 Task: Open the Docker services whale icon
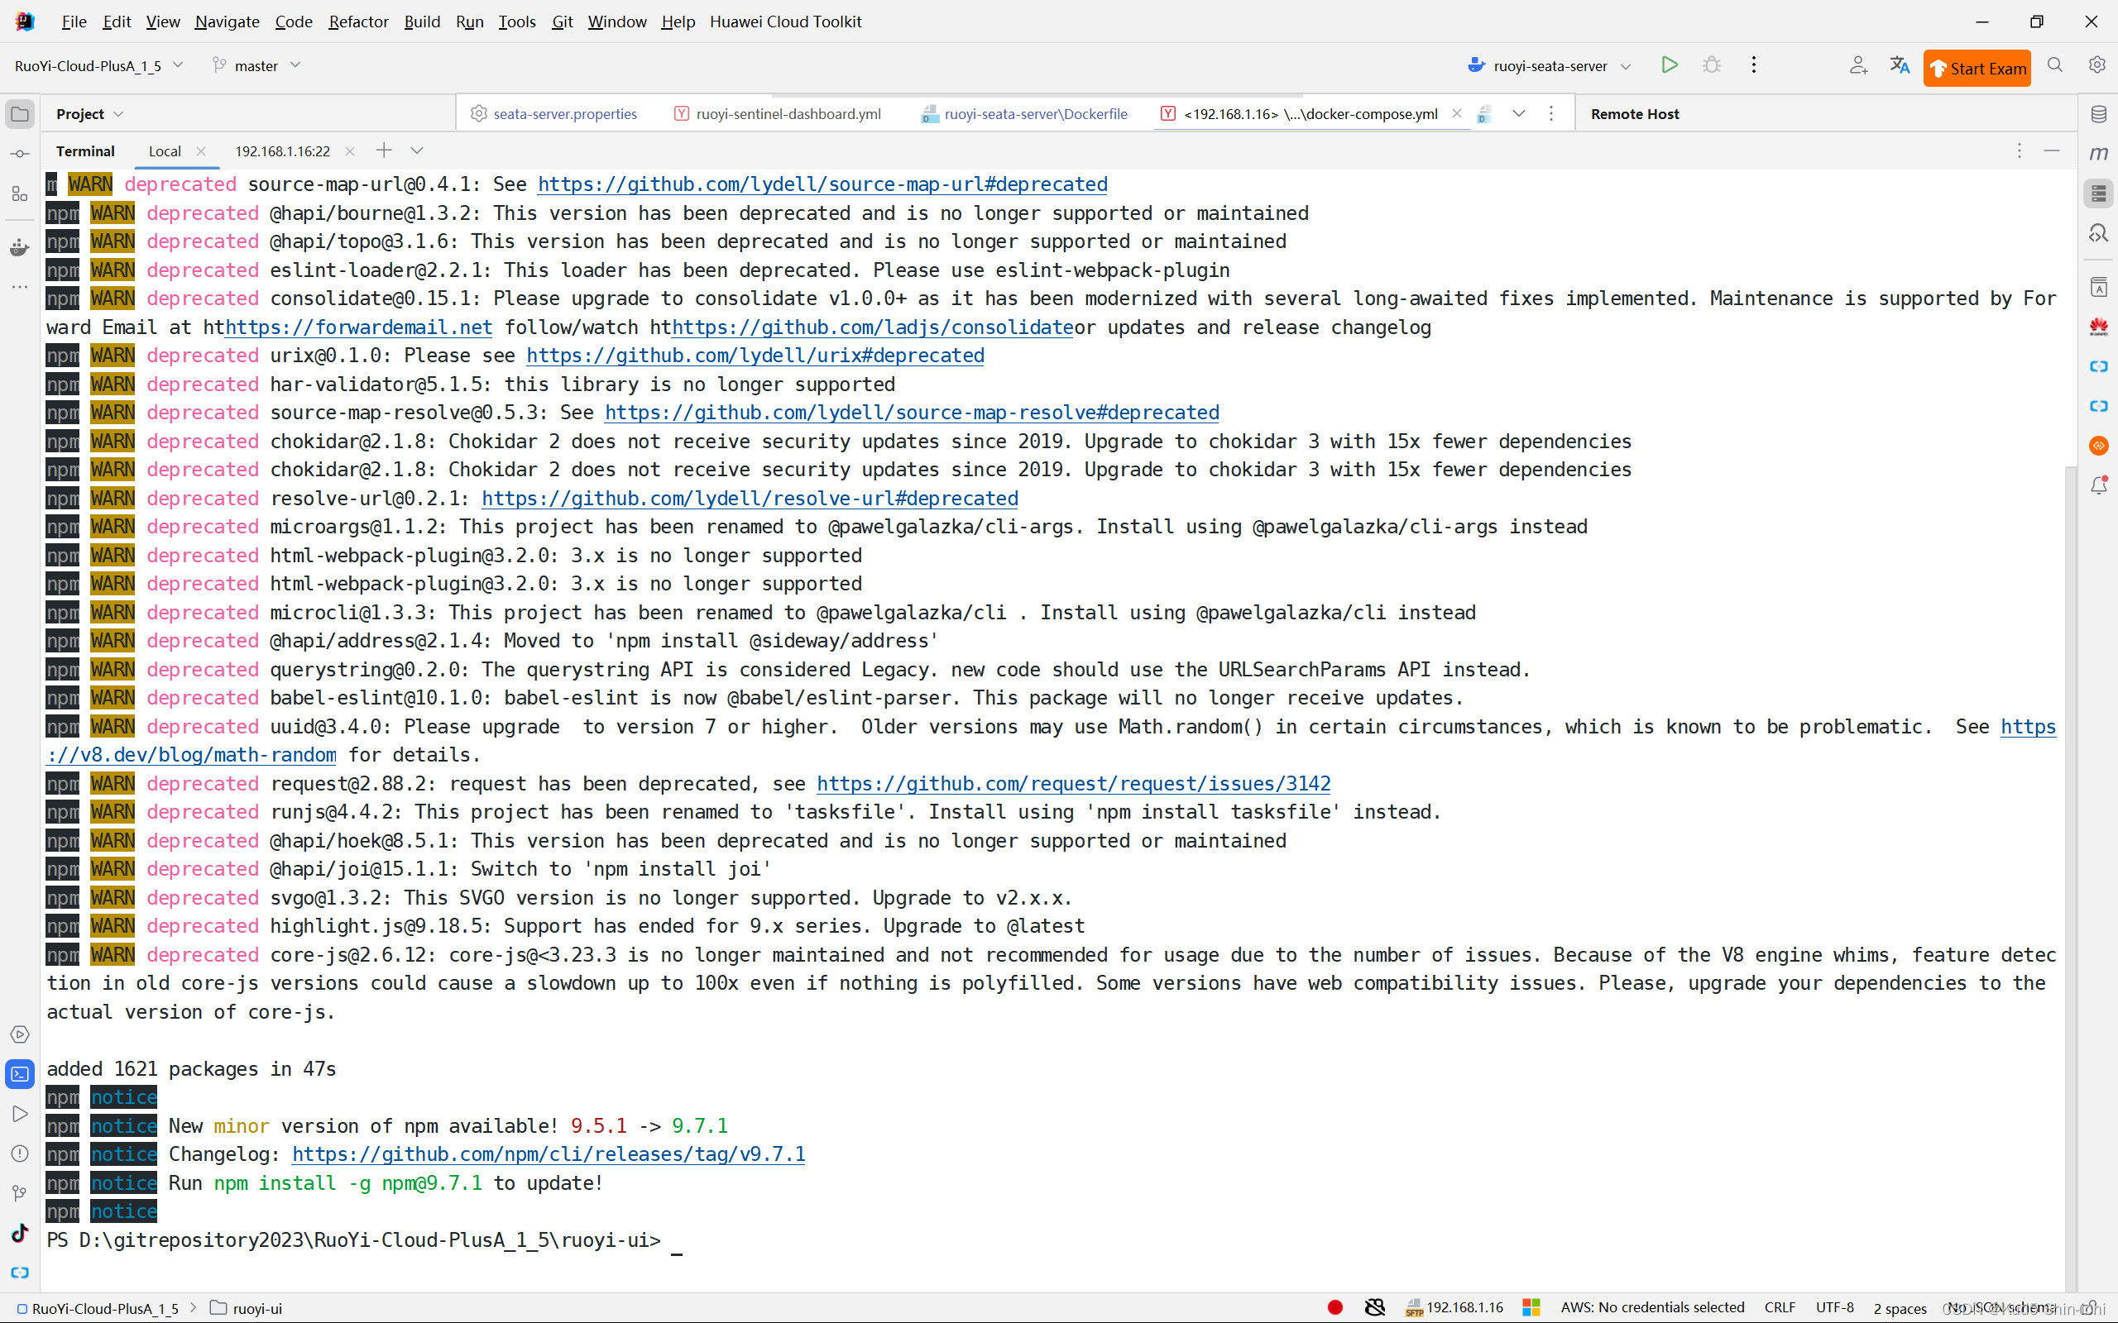19,249
